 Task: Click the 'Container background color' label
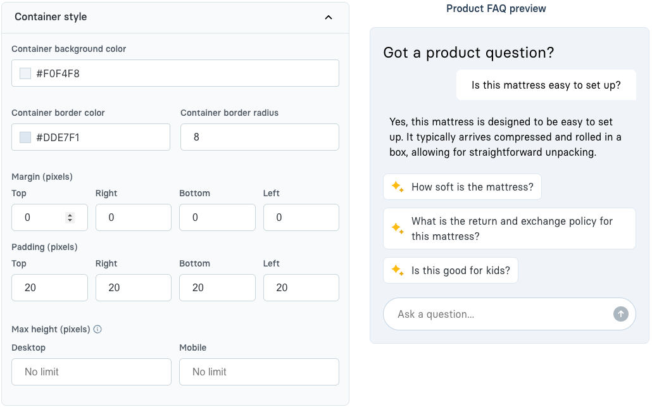click(x=68, y=49)
